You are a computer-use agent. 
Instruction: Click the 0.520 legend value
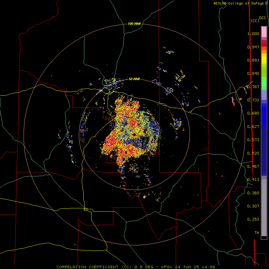tap(253, 153)
